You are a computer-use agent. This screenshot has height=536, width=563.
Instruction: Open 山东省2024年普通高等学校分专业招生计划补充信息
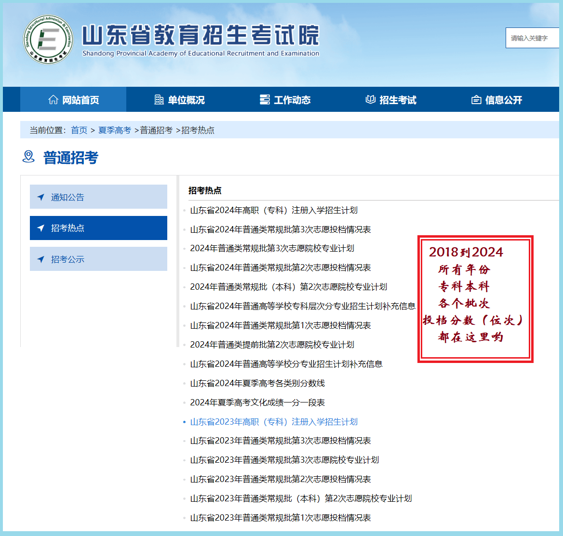click(286, 364)
